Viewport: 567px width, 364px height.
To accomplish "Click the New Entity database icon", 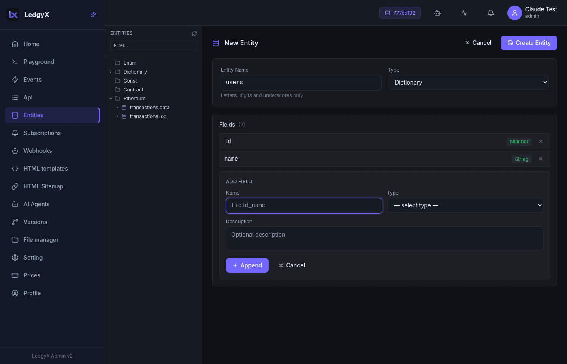I will point(216,43).
